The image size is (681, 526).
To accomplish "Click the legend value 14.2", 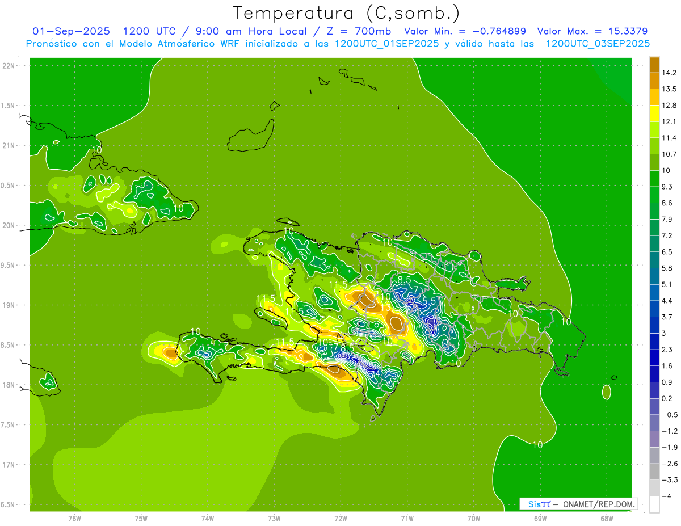I will point(669,73).
